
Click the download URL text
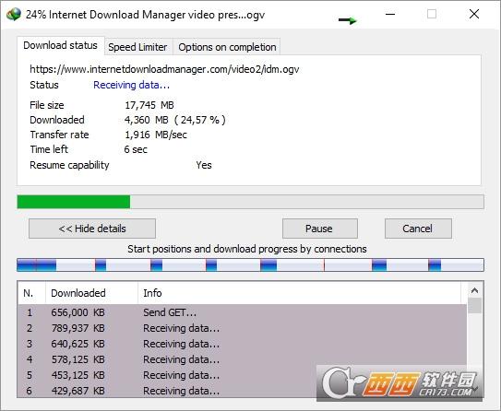point(164,69)
